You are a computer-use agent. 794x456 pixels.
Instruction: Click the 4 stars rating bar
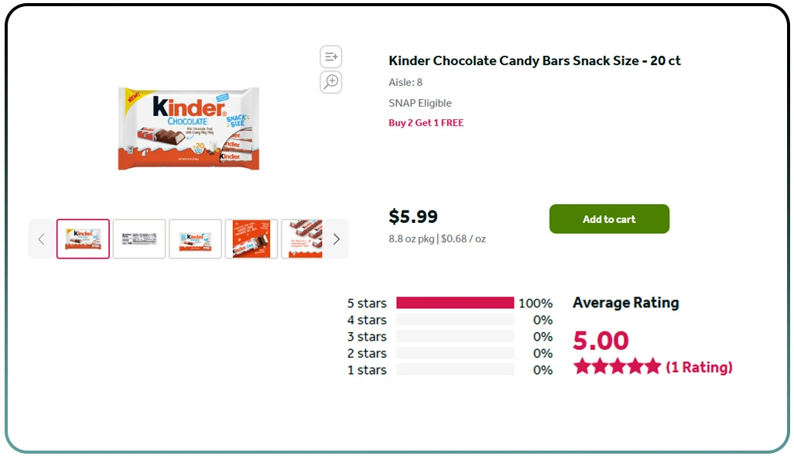[455, 320]
